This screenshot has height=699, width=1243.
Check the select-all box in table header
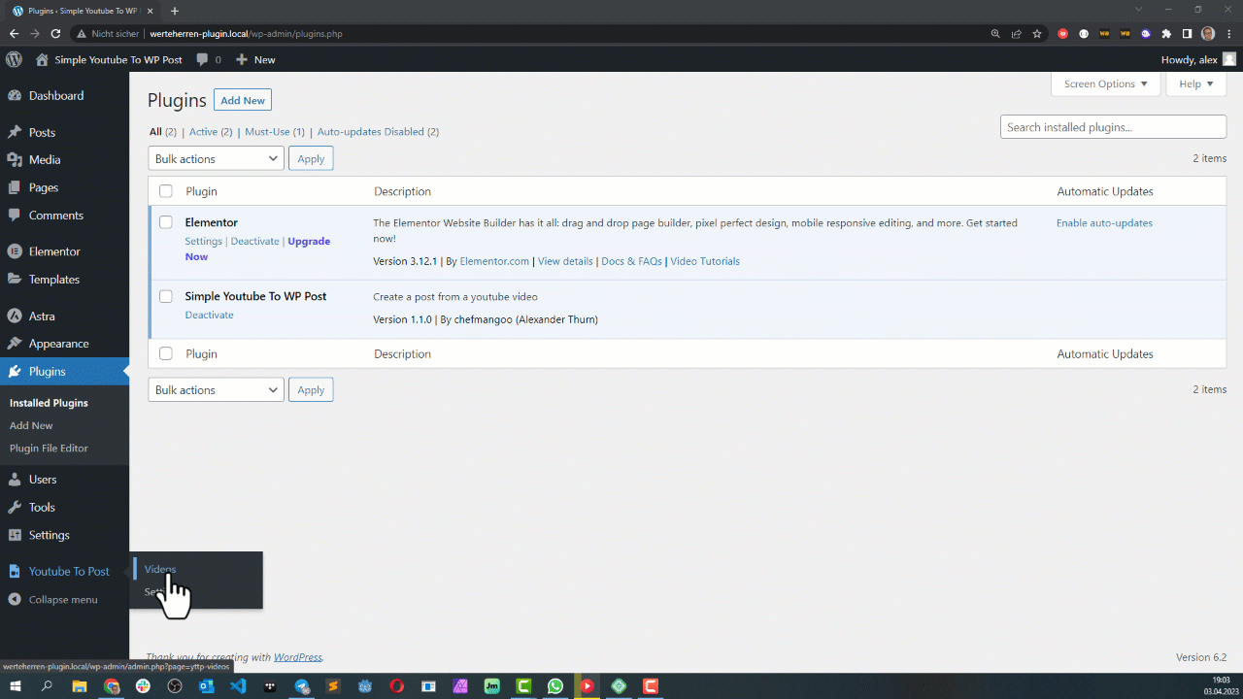tap(166, 191)
